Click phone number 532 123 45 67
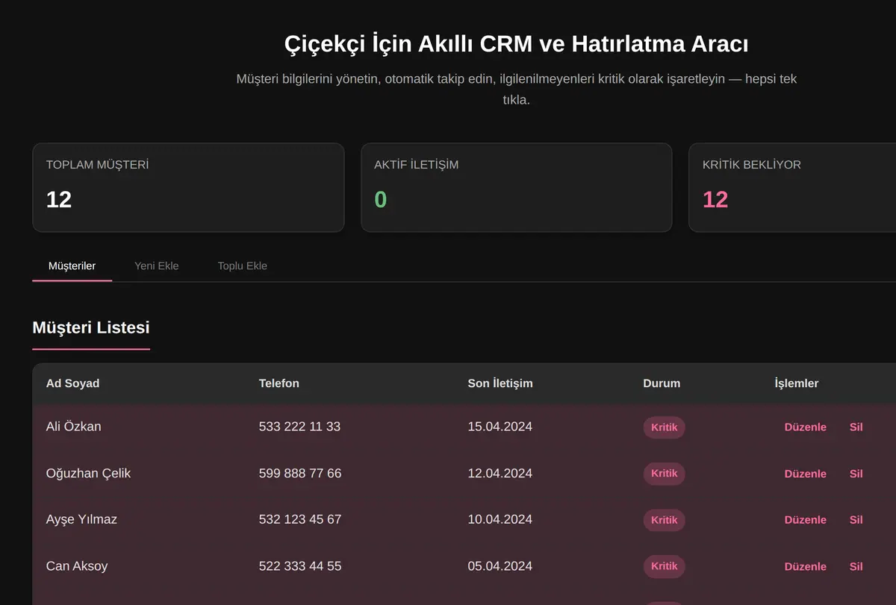 pyautogui.click(x=300, y=519)
